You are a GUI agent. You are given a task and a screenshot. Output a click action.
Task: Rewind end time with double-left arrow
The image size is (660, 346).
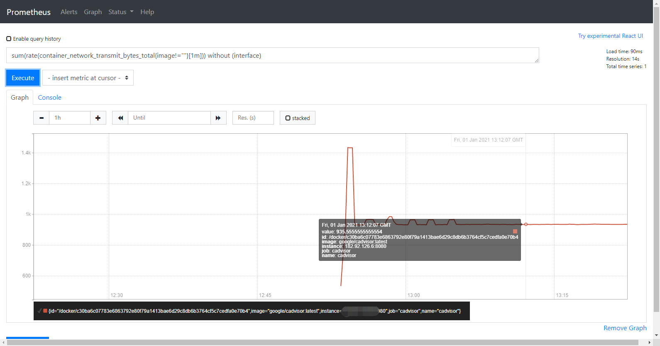pyautogui.click(x=120, y=118)
